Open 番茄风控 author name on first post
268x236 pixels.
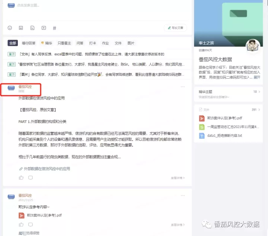25,87
